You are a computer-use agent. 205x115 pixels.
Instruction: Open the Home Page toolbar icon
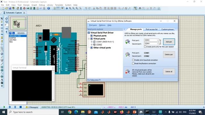18,8
